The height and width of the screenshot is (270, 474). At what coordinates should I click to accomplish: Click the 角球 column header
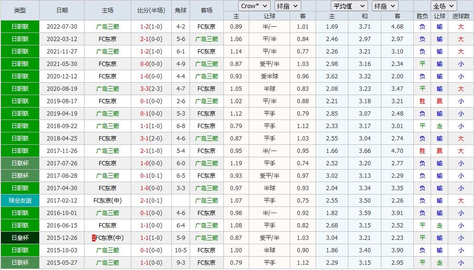181,11
